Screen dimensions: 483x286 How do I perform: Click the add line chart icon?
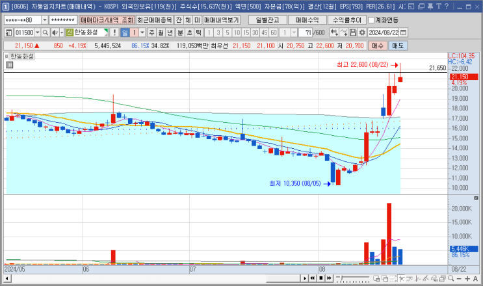coord(344,32)
